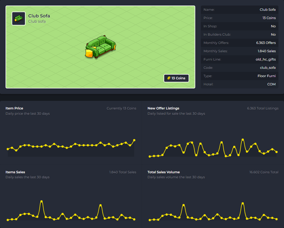Click the 'Monthly Sales:' label
Screen dimensions: 284x228
(215, 51)
